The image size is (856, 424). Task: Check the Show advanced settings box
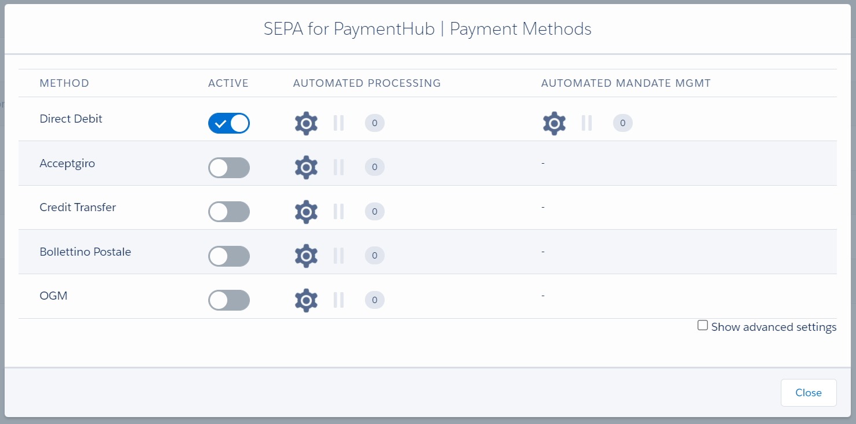(703, 325)
